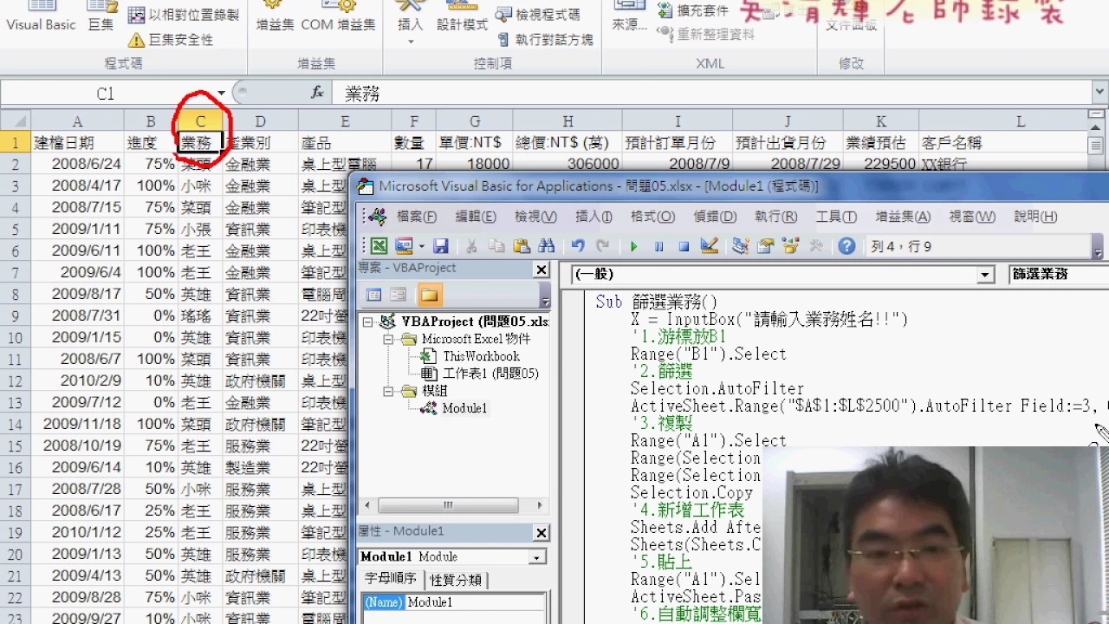The image size is (1109, 624).
Task: Open the 插入(I) menu in VBA editor
Action: coord(593,217)
